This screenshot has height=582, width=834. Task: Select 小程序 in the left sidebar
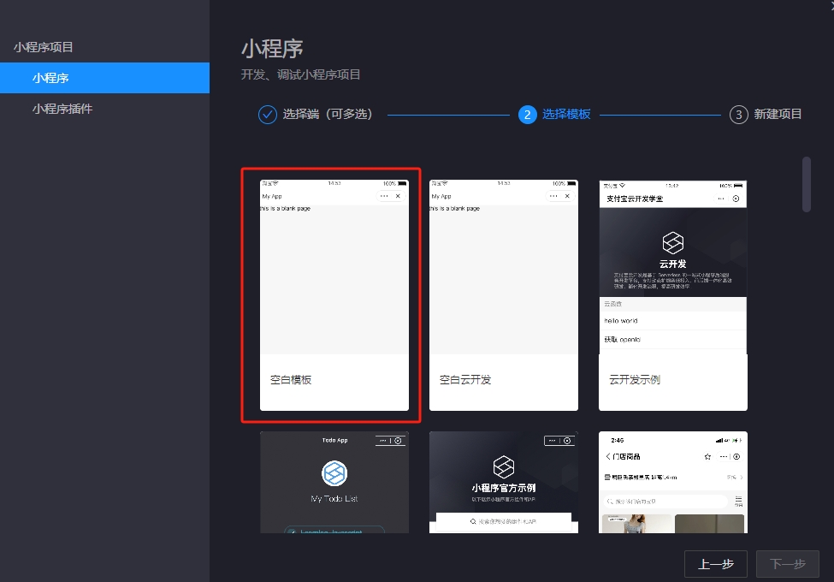tap(51, 77)
